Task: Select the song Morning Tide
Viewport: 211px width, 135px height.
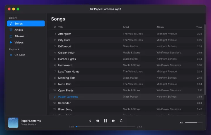Action: [x=67, y=78]
